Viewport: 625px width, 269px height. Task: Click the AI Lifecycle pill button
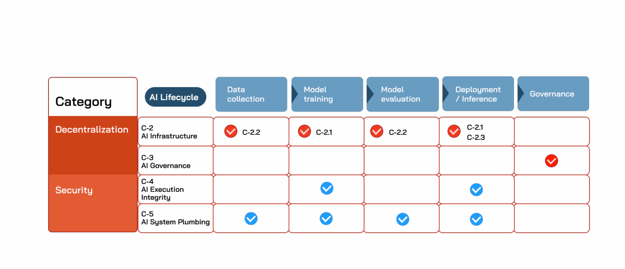(x=175, y=97)
